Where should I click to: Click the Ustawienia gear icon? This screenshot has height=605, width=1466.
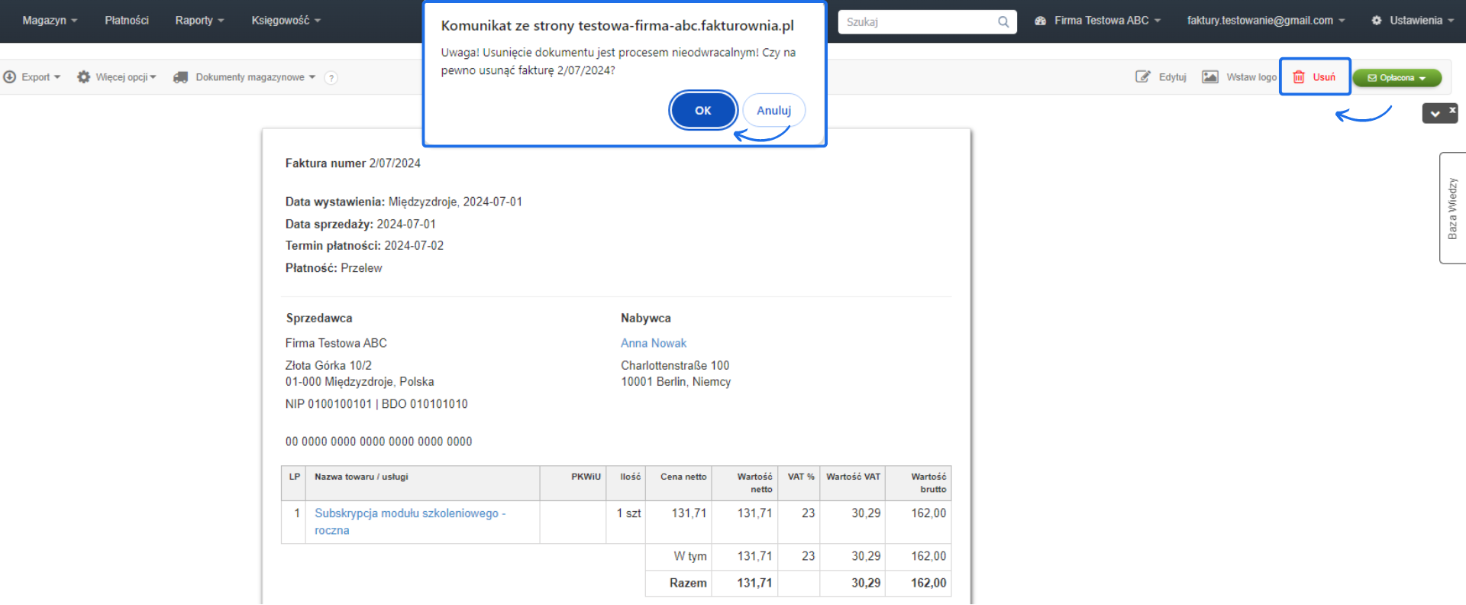[1377, 21]
